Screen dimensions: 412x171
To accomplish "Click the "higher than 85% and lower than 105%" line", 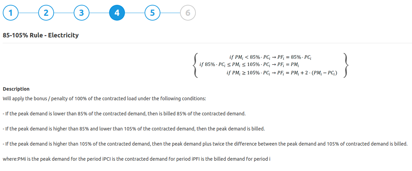I will (x=134, y=129).
